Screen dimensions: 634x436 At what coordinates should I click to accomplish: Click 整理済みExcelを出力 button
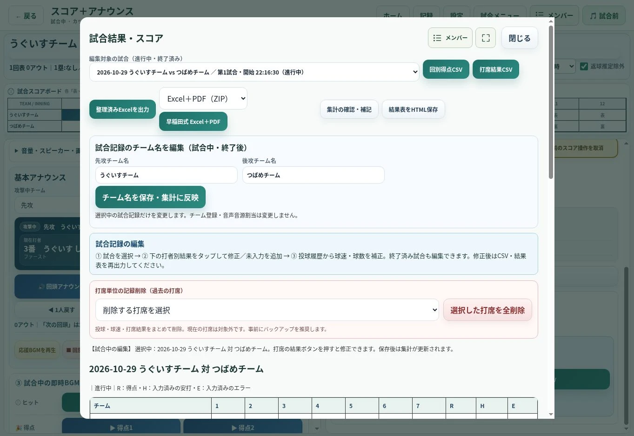tap(123, 109)
